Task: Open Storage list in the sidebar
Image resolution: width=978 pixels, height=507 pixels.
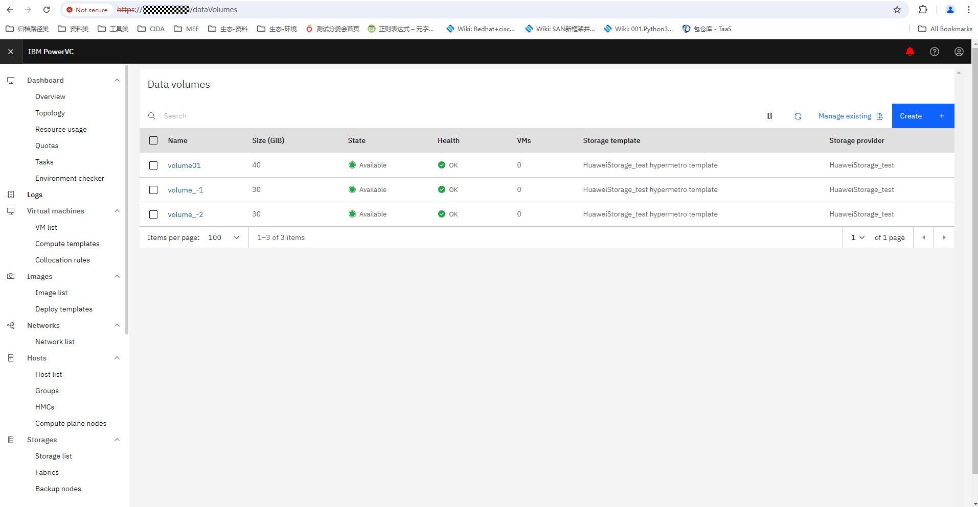Action: [x=54, y=456]
